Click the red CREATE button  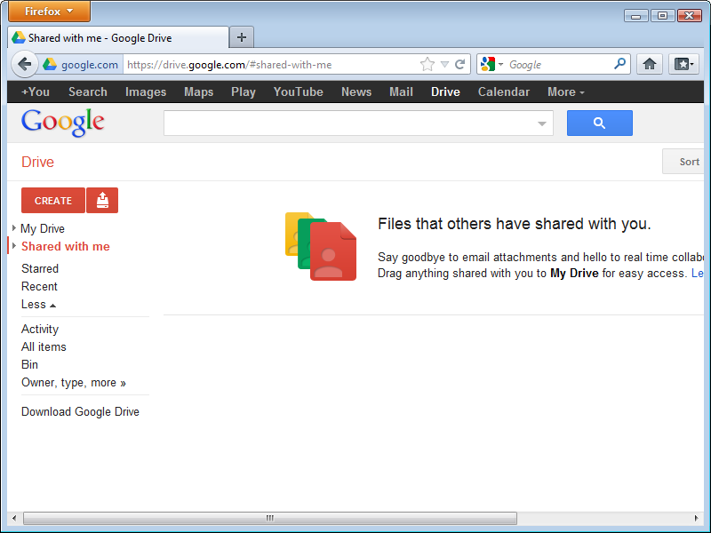click(x=53, y=201)
